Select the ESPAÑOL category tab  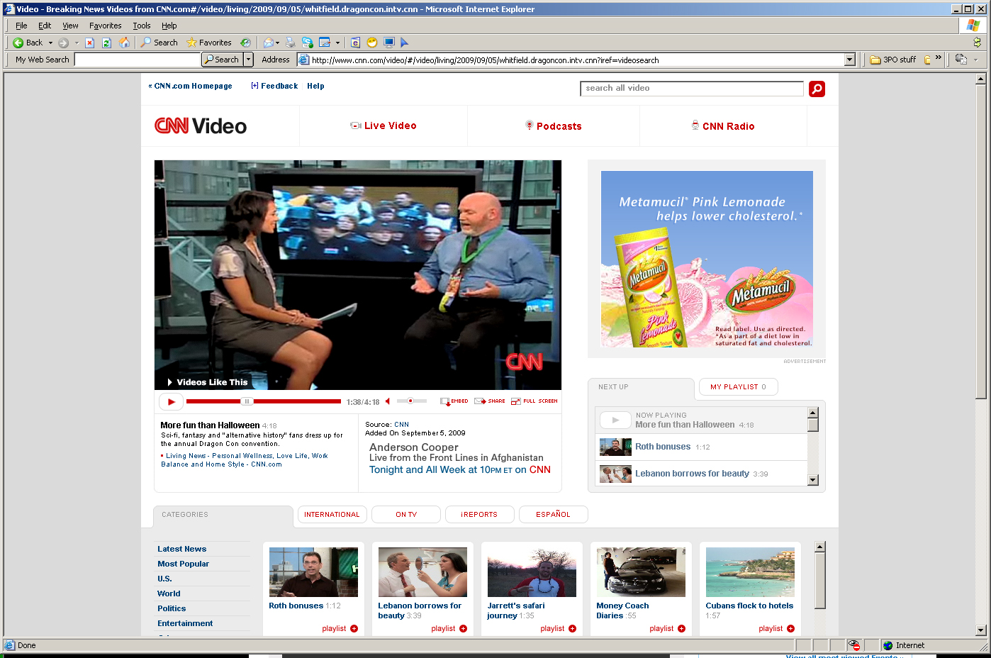pyautogui.click(x=553, y=515)
